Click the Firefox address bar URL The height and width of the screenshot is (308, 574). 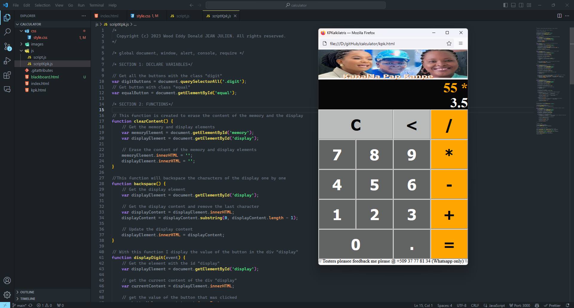click(362, 44)
